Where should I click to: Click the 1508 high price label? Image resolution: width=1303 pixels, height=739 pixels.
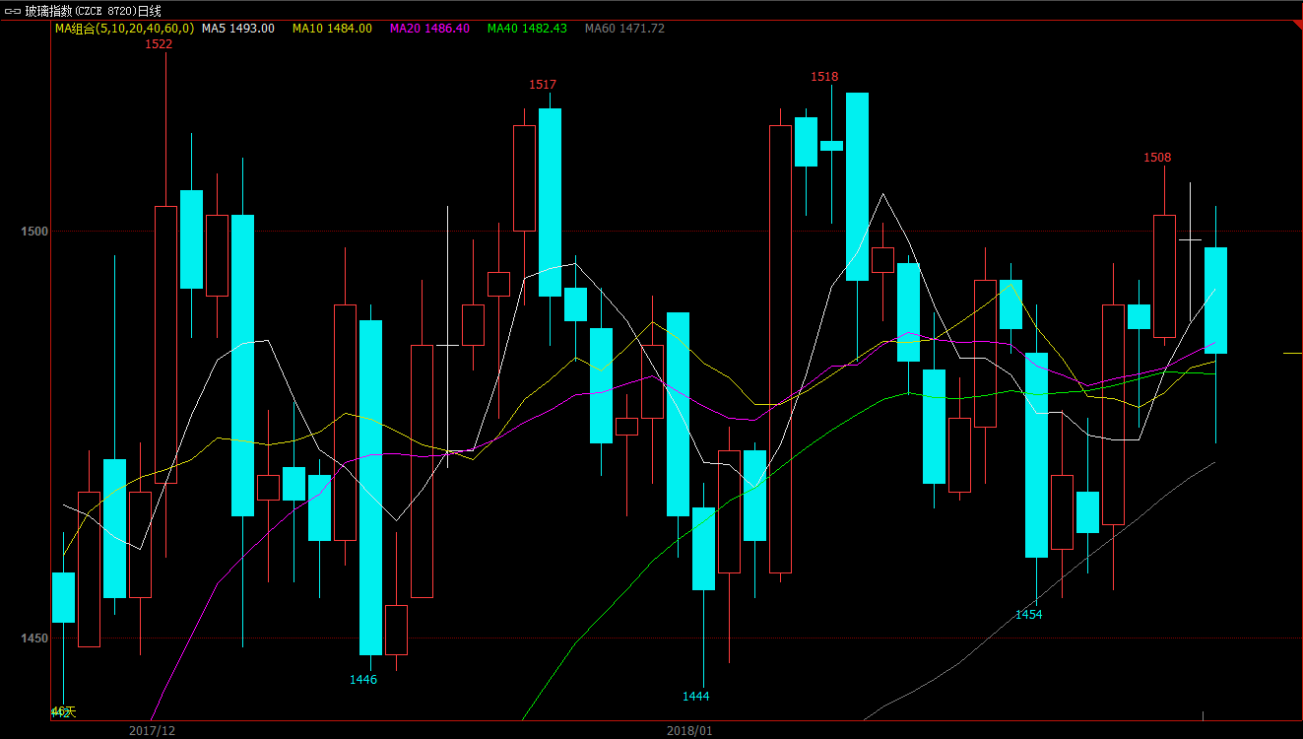1157,158
